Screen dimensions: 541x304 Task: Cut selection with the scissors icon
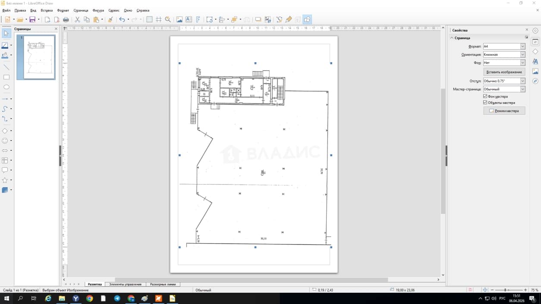(77, 19)
